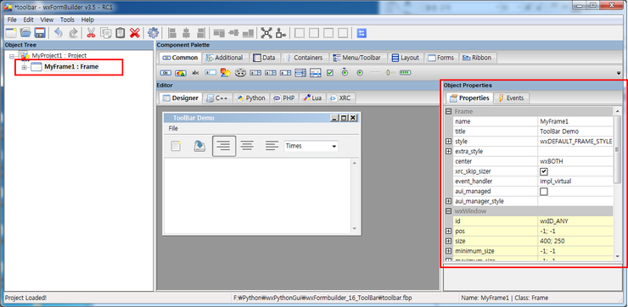Viewport: 628px width, 307px height.
Task: Expand the aui_manager_style property
Action: click(x=448, y=201)
